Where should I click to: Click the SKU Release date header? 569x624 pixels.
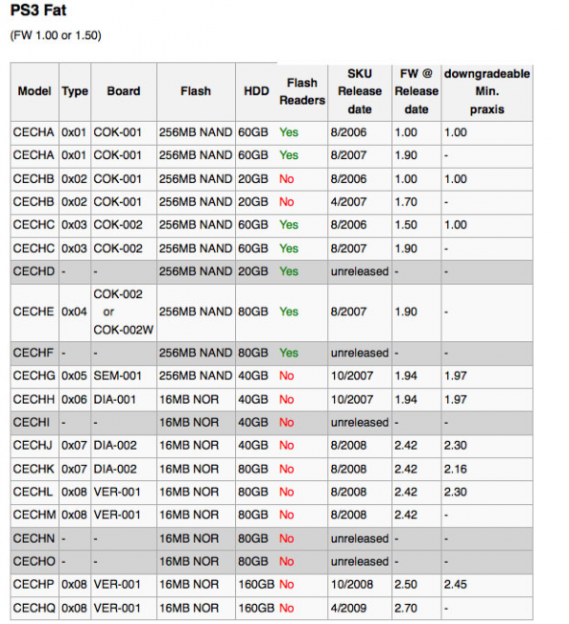360,91
